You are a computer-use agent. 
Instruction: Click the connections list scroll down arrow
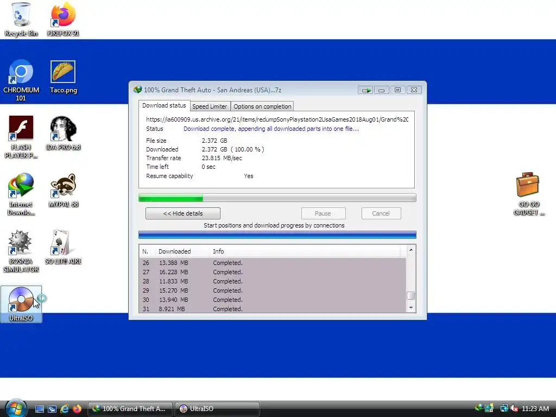(x=411, y=308)
